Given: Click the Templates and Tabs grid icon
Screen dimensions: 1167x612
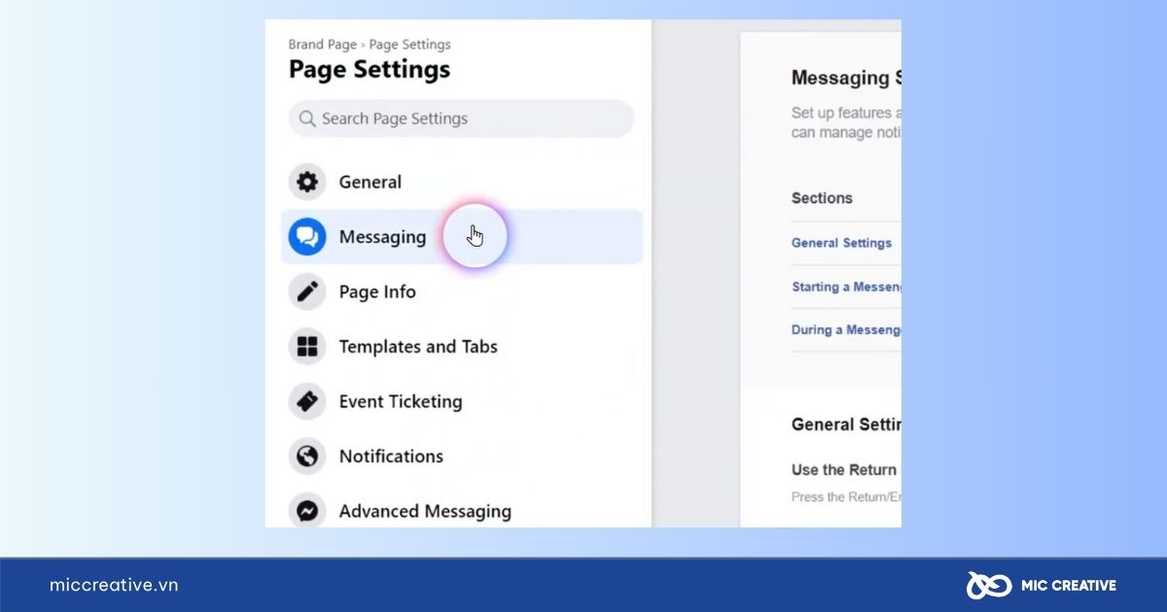Looking at the screenshot, I should [307, 347].
